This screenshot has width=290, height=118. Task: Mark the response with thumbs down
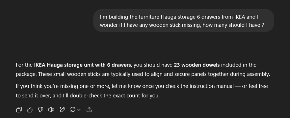(40, 110)
